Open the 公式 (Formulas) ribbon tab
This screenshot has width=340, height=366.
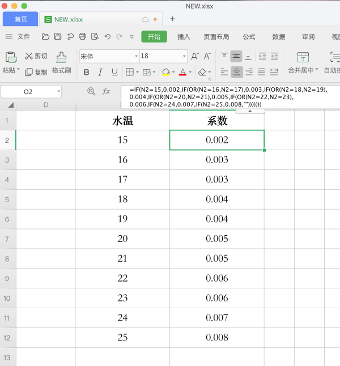[249, 37]
